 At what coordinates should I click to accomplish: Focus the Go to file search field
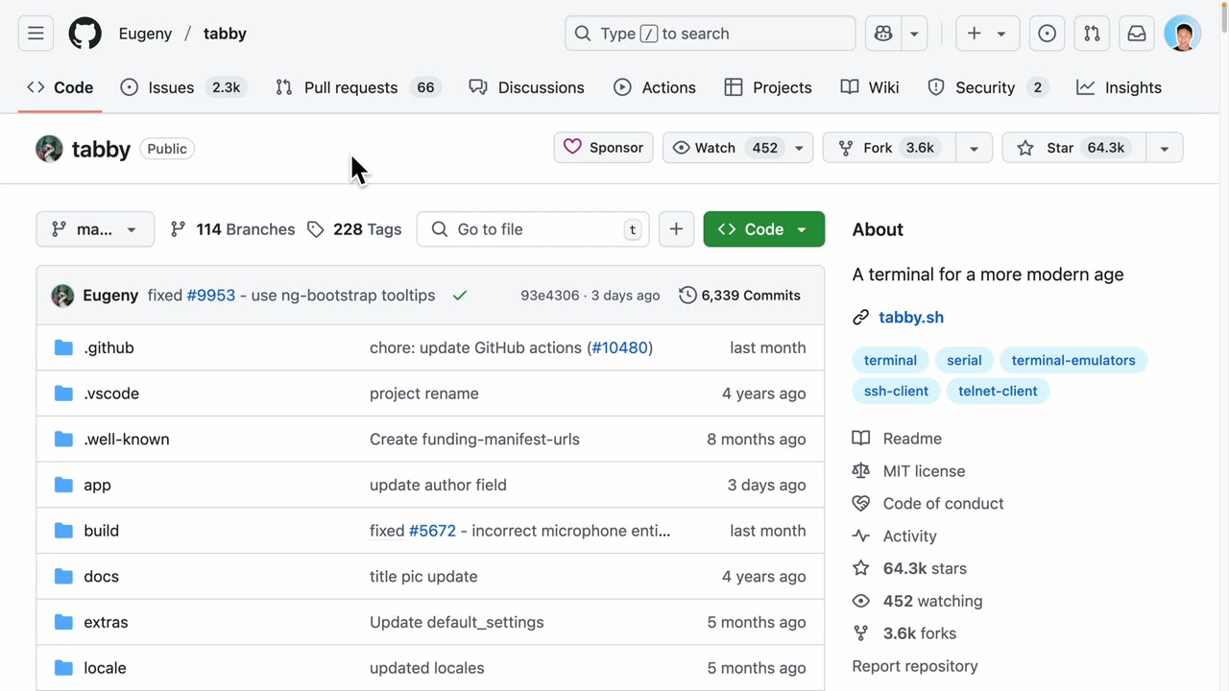(x=533, y=229)
